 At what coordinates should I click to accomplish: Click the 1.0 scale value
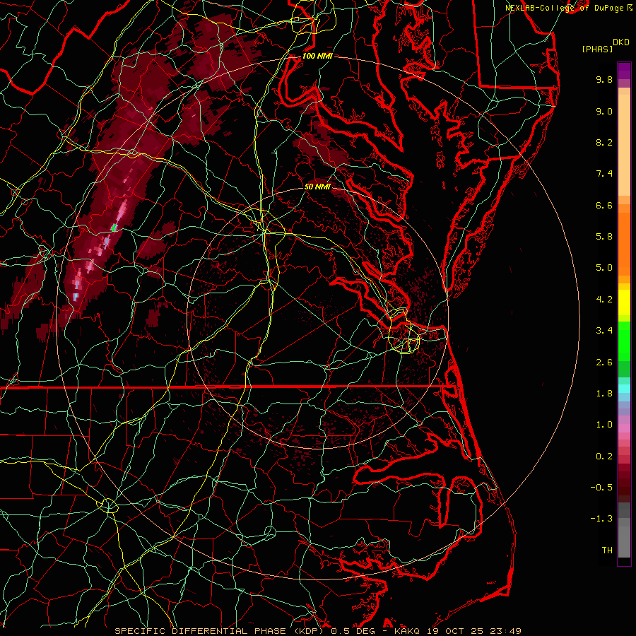pos(604,425)
